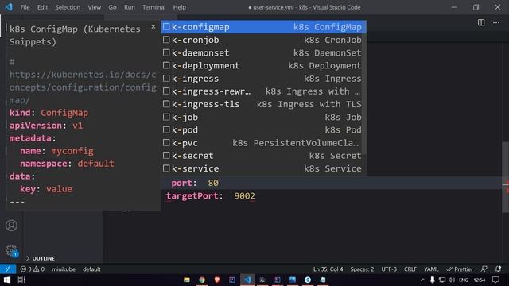Open the Help menu
Viewport: 509px width, 286px height.
click(x=180, y=7)
